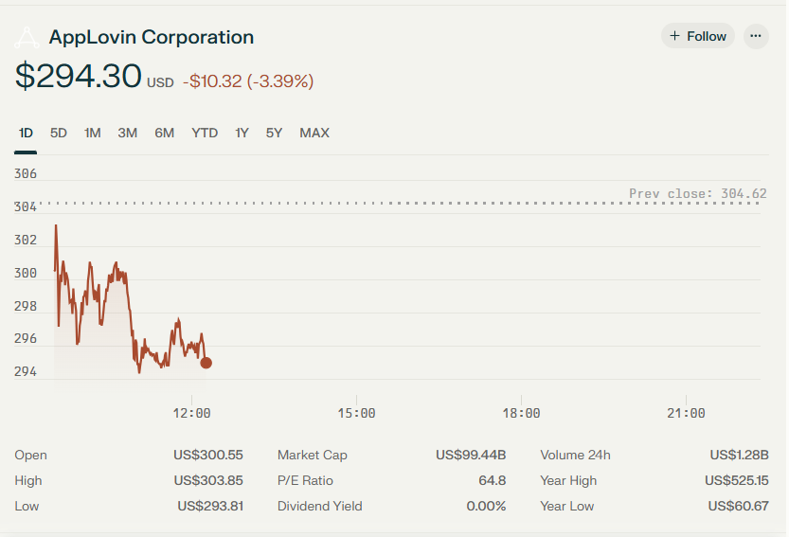The width and height of the screenshot is (789, 537).
Task: Switch to the 1M chart range
Action: coord(93,133)
